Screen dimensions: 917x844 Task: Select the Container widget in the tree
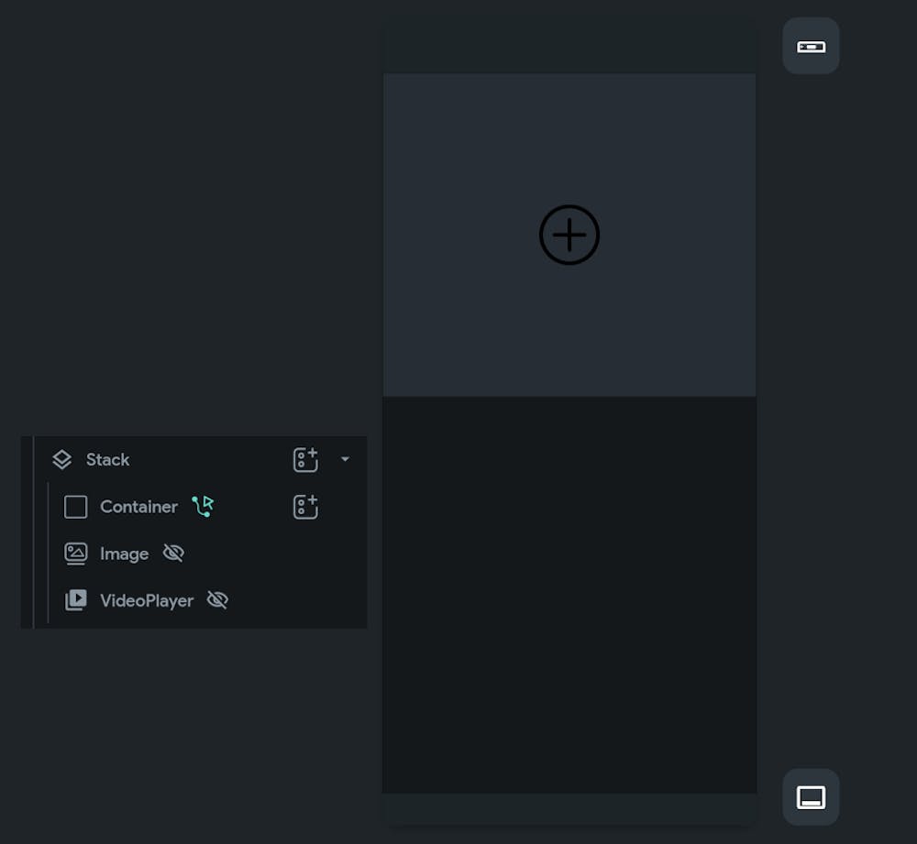[138, 506]
